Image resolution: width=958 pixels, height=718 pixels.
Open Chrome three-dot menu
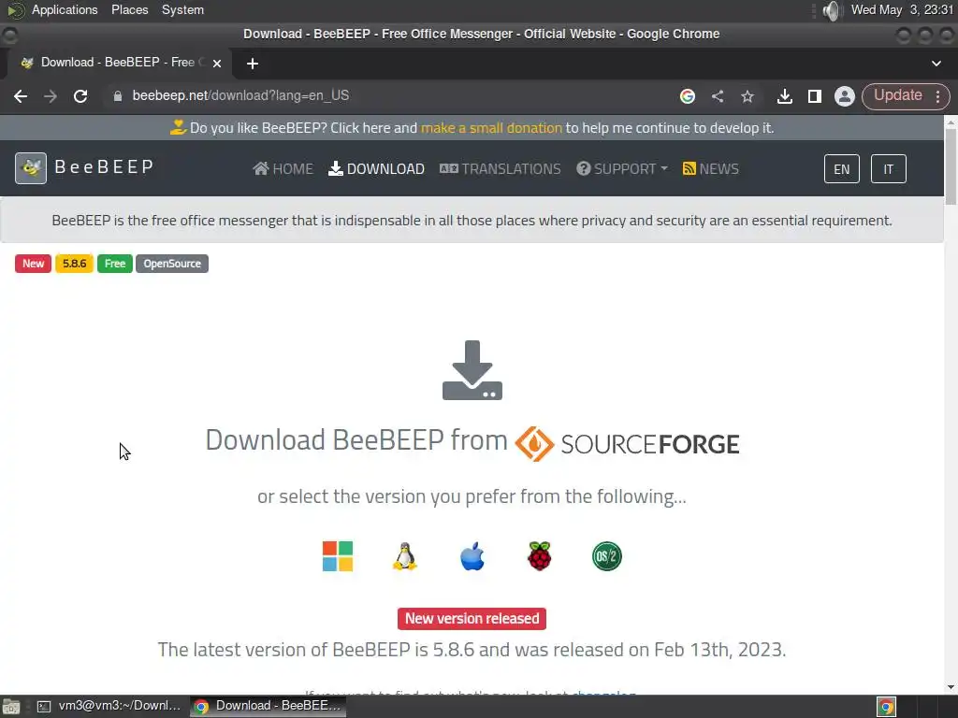[937, 96]
